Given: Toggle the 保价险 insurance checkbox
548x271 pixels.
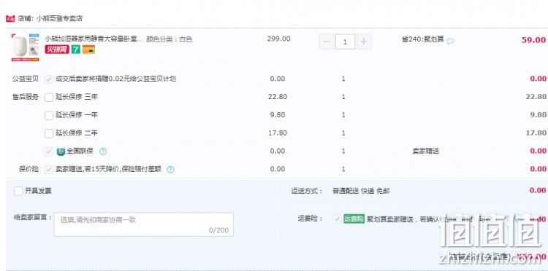Looking at the screenshot, I should click(x=49, y=170).
